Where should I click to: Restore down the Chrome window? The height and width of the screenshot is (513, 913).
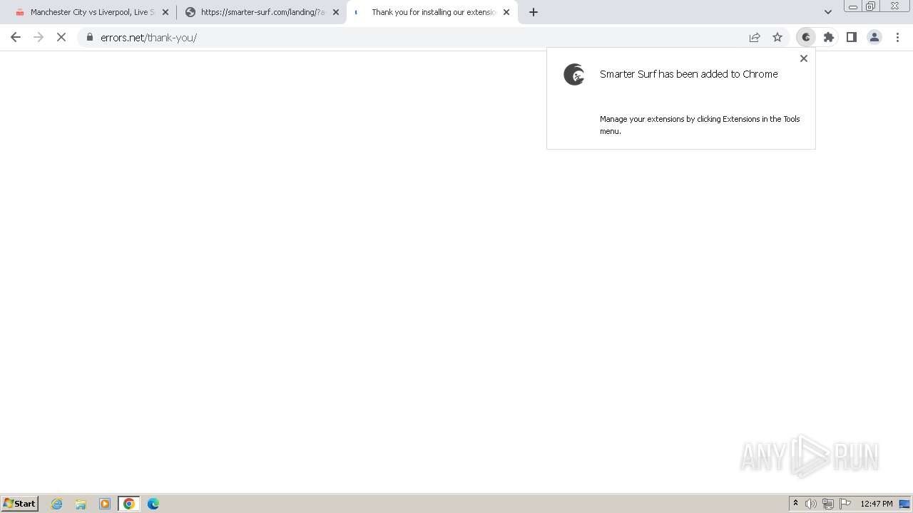[871, 6]
